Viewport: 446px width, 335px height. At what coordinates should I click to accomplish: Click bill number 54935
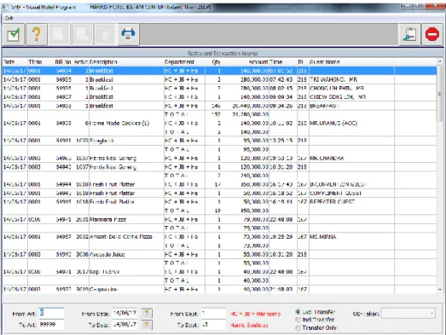coord(64,79)
